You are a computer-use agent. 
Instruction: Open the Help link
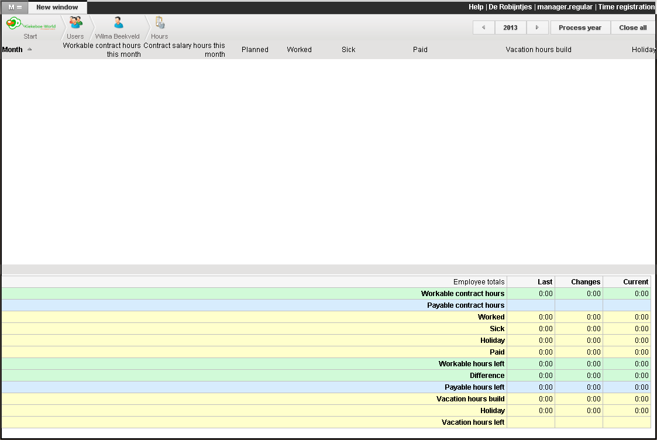click(x=476, y=7)
